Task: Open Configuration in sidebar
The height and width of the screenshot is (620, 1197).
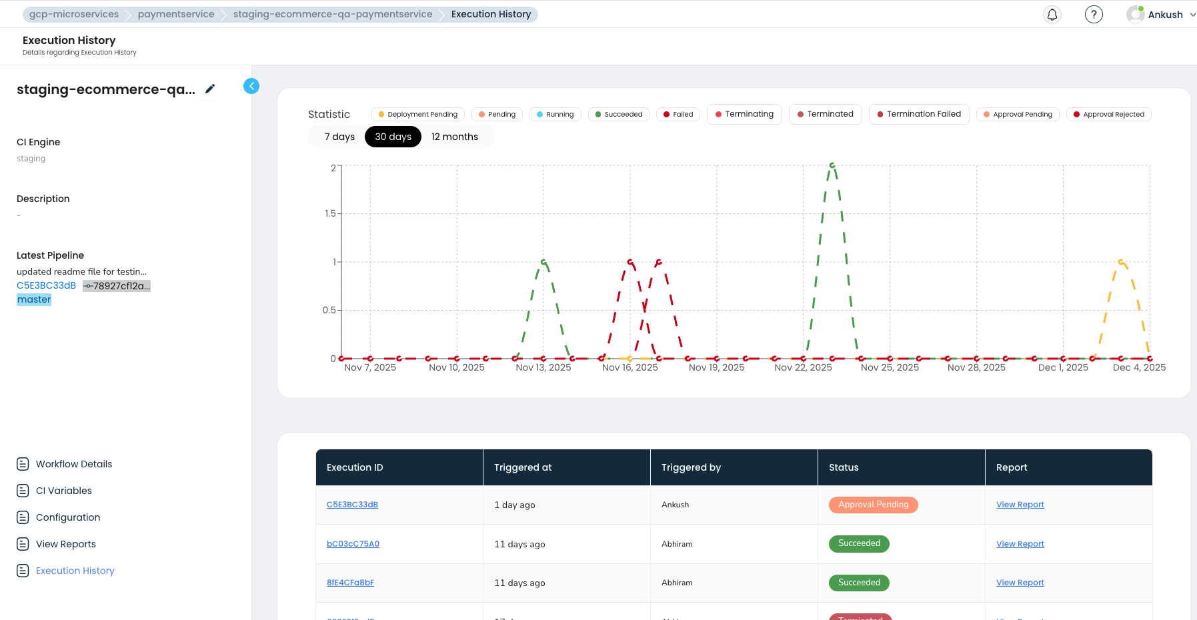Action: pos(68,517)
